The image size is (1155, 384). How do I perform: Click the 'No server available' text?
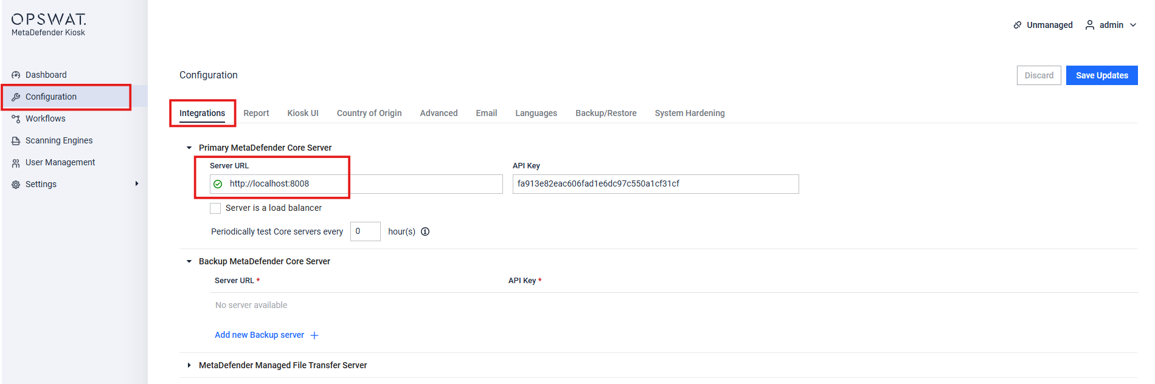coord(251,305)
